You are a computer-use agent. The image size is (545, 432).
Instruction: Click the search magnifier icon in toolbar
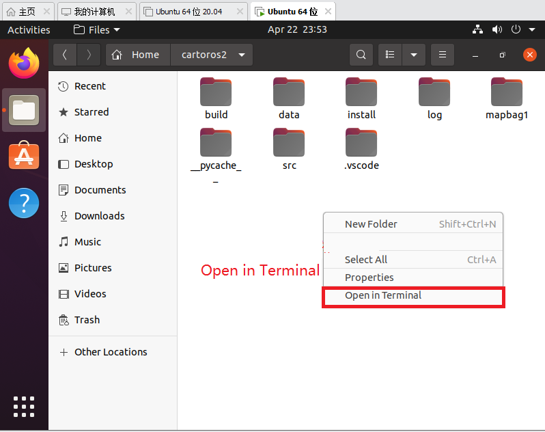(361, 55)
